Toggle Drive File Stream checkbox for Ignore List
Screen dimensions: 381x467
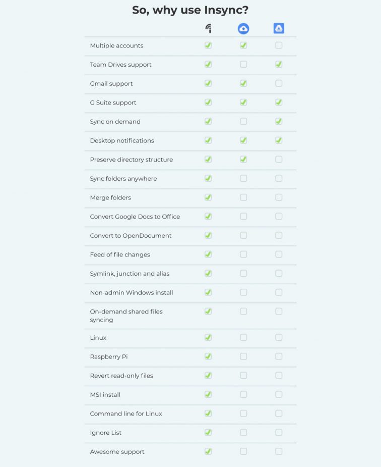point(279,433)
